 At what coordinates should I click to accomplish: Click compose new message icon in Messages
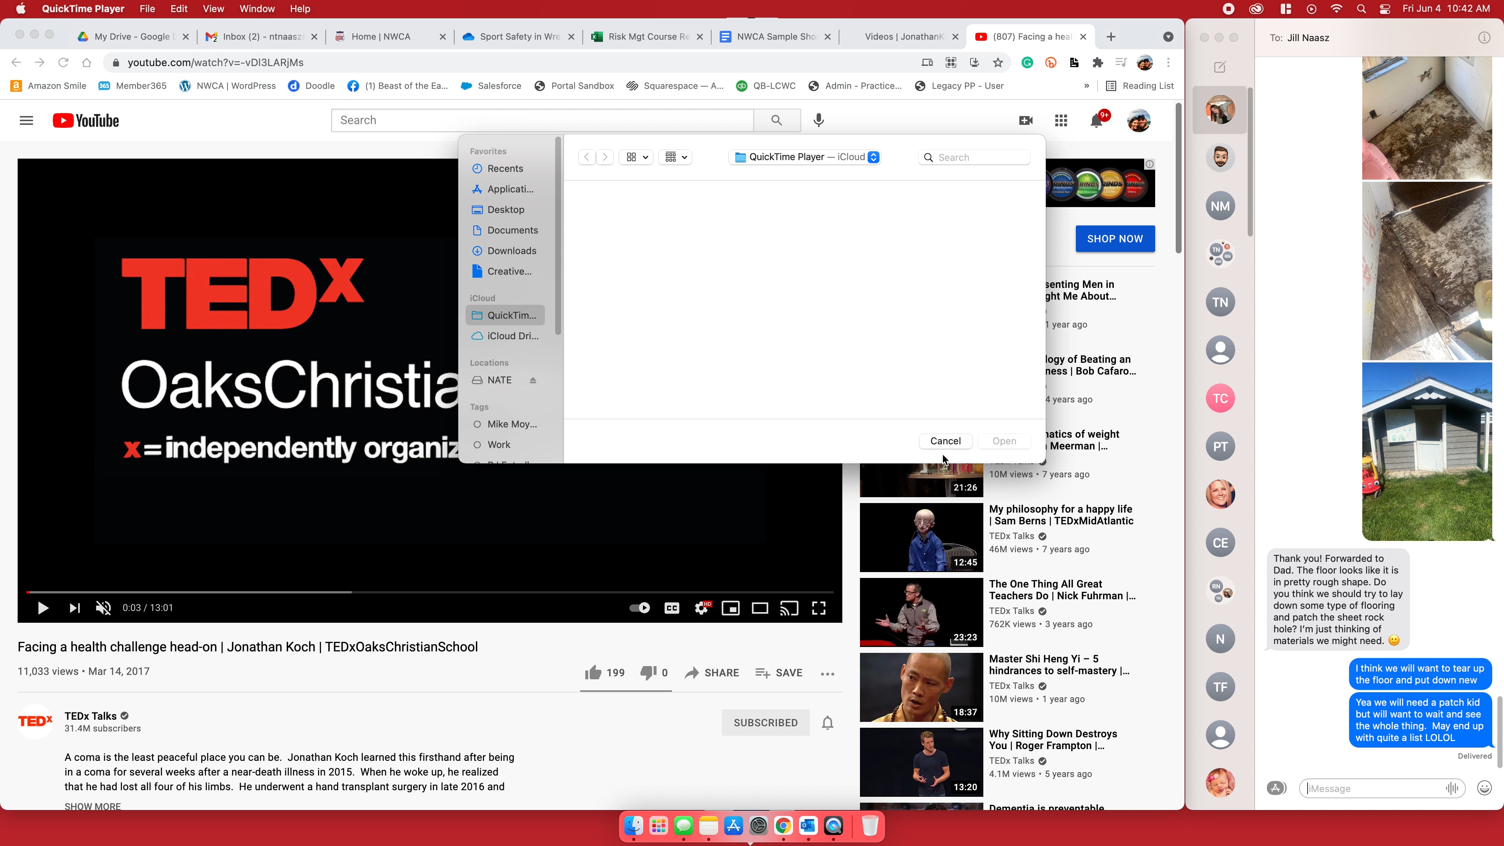(1220, 67)
